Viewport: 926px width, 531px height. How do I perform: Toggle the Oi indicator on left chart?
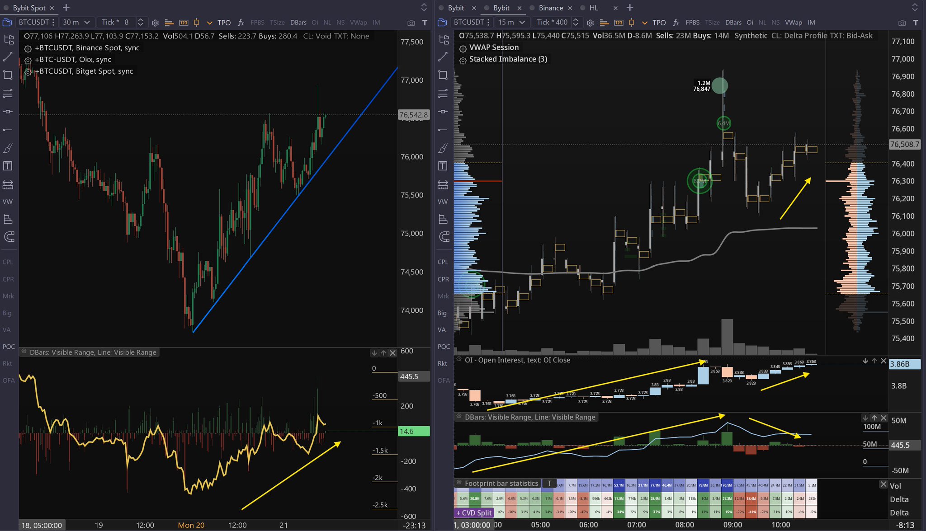[315, 23]
